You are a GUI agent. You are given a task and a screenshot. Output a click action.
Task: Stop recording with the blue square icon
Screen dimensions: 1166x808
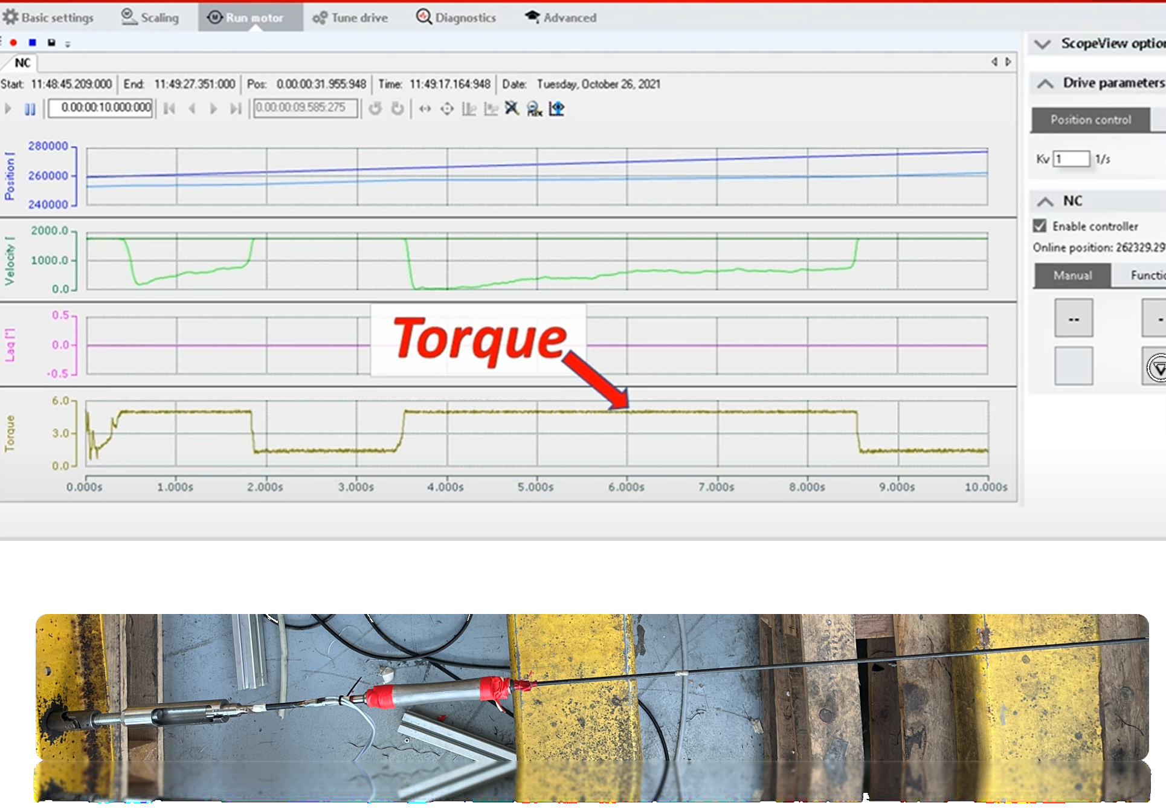click(x=33, y=42)
